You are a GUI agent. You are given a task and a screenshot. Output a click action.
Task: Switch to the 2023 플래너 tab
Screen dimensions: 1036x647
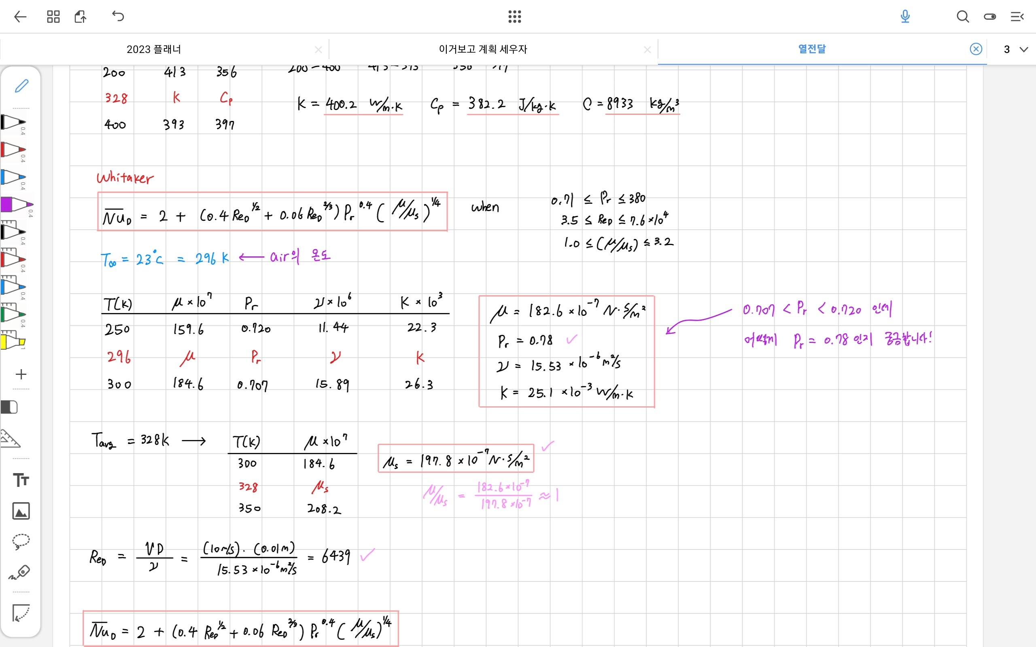[154, 50]
